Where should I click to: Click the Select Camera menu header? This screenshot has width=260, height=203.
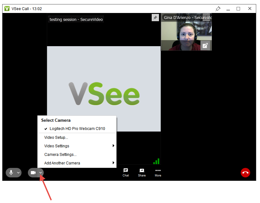56,120
